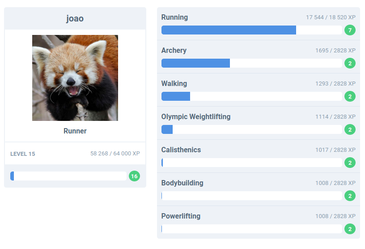Click the Powerlifting level 2 badge
This screenshot has height=249, width=365.
click(350, 229)
